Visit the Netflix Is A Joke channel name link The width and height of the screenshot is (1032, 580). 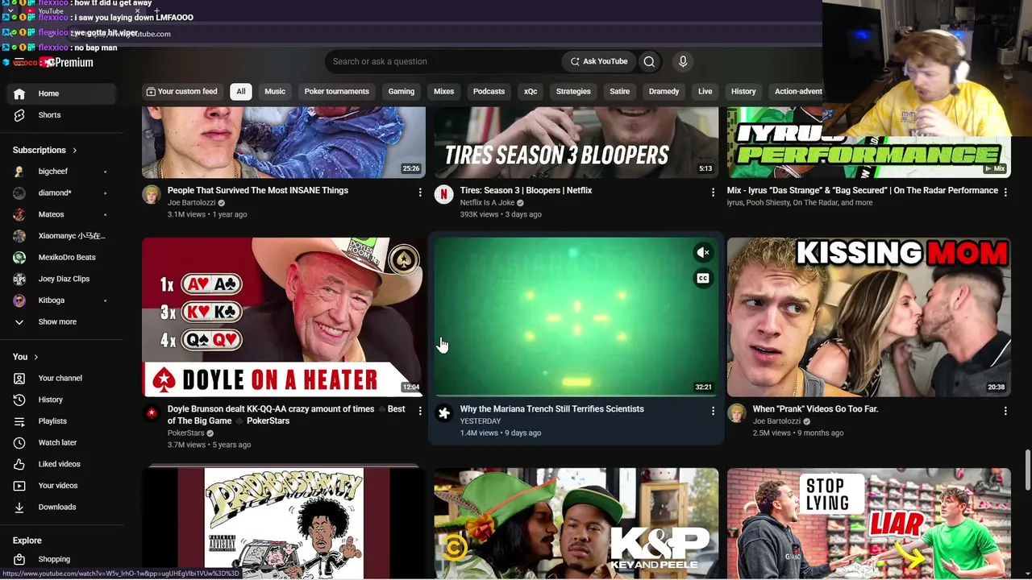(487, 203)
